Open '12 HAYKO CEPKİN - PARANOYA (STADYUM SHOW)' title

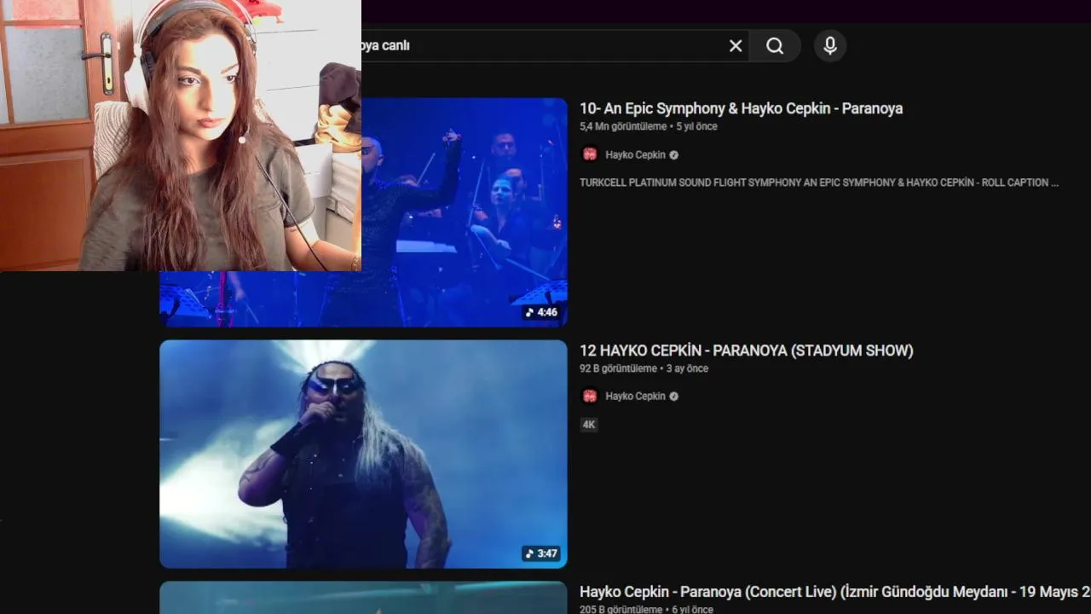coord(746,350)
